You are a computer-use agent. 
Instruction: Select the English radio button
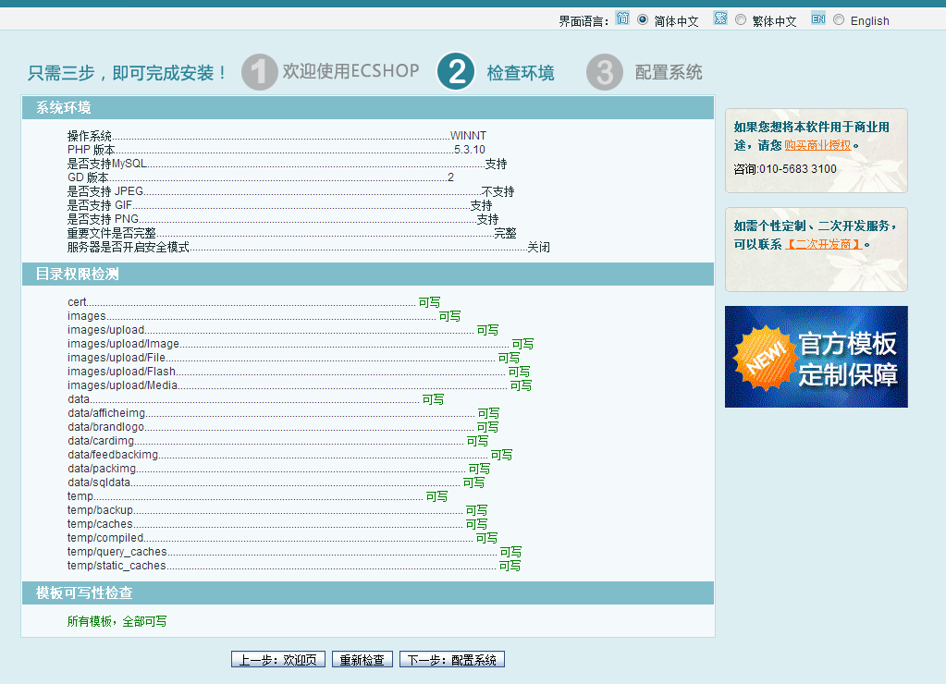click(x=839, y=20)
